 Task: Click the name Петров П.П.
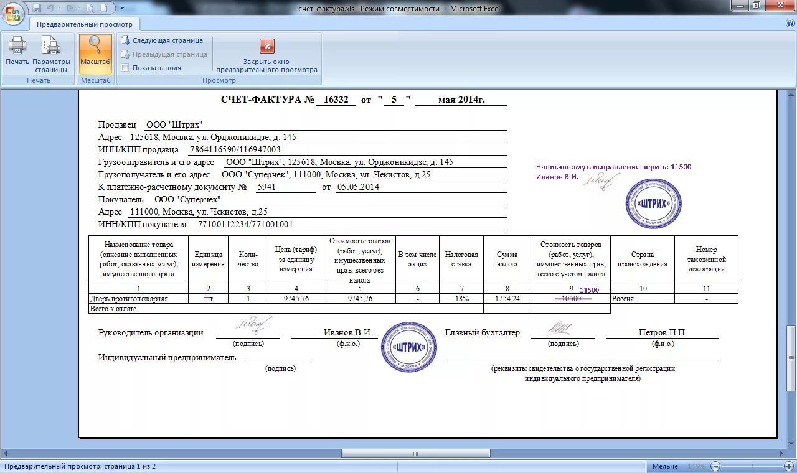coord(663,332)
